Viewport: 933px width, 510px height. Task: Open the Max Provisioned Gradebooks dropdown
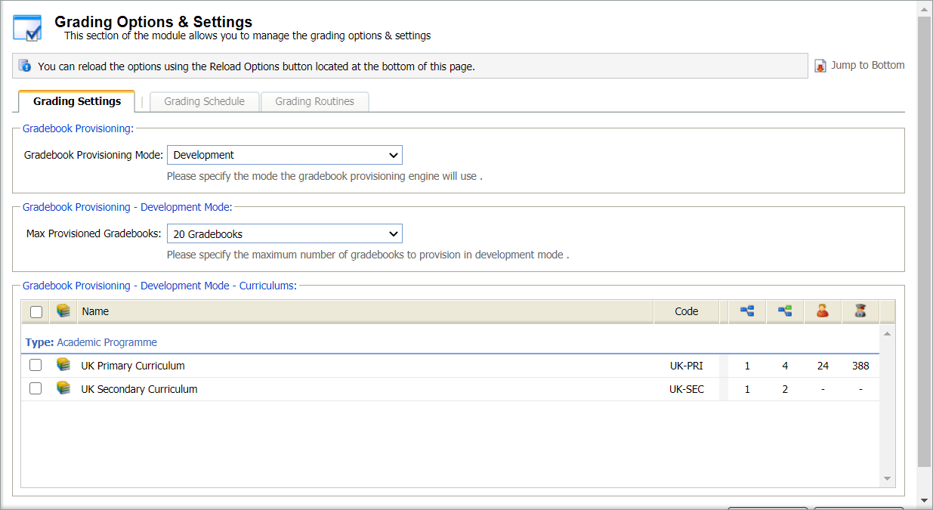tap(285, 233)
